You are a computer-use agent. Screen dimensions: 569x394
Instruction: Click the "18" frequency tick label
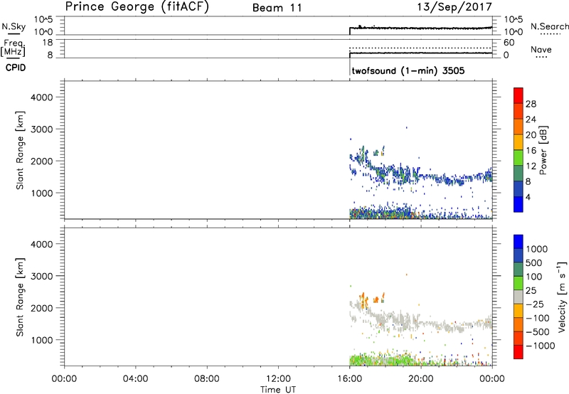click(x=47, y=43)
